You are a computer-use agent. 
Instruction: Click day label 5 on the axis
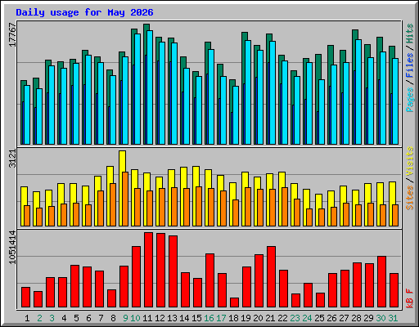pyautogui.click(x=76, y=318)
